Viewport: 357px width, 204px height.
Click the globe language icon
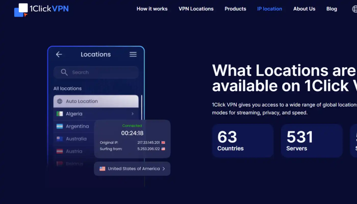354,9
